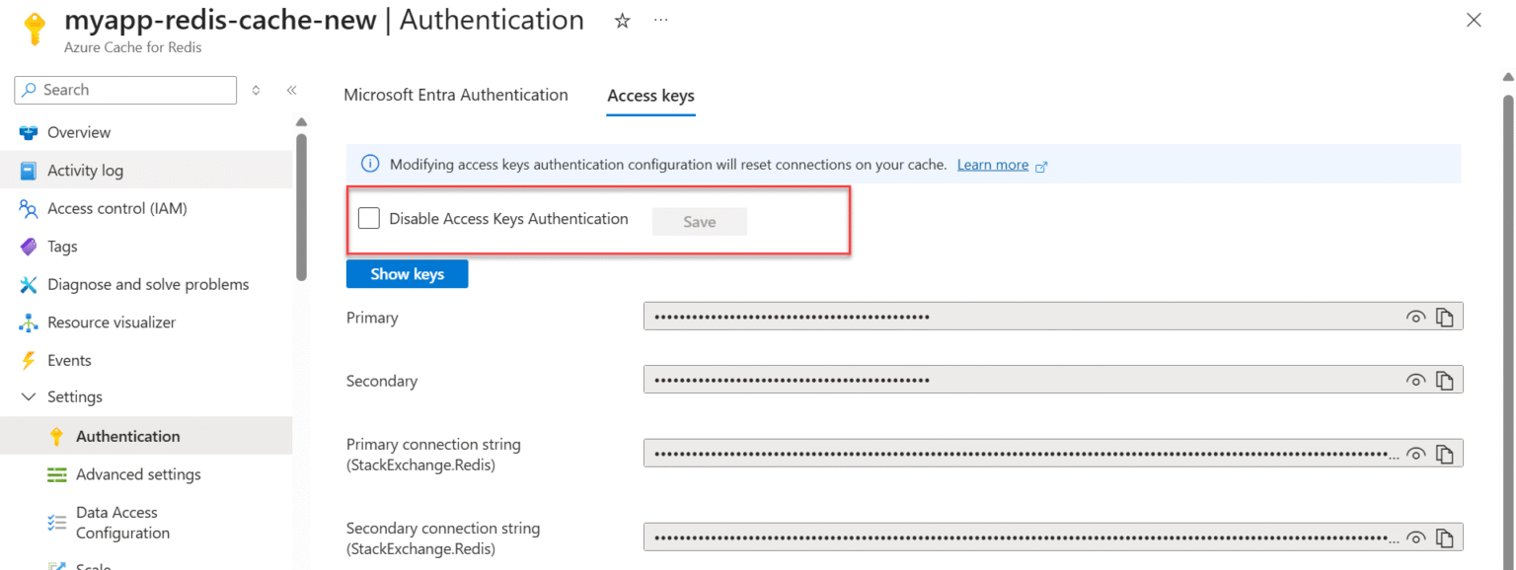Select the Activity log icon
Viewport: 1516px width, 570px height.
click(29, 170)
